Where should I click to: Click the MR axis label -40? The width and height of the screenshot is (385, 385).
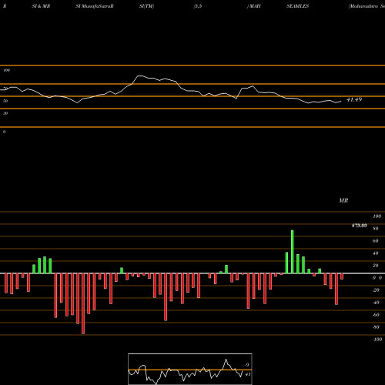[376, 303]
